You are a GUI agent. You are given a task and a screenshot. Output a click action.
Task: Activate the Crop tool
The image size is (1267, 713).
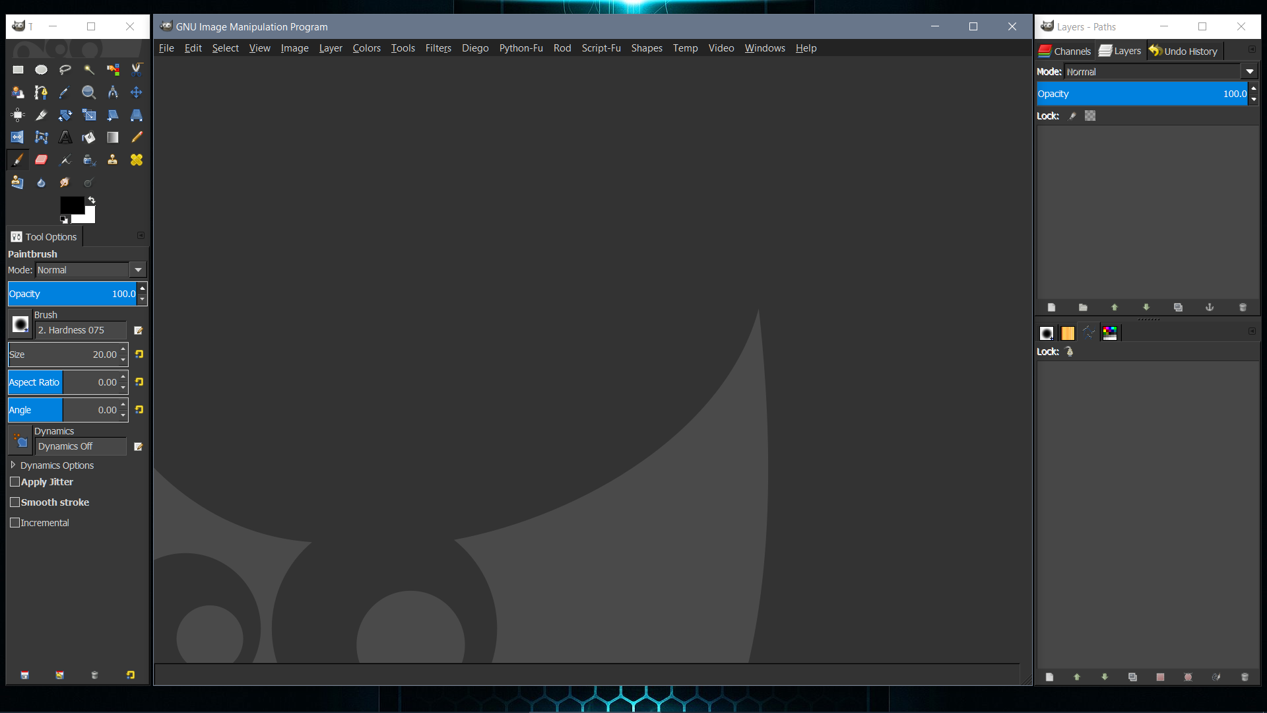pyautogui.click(x=41, y=115)
